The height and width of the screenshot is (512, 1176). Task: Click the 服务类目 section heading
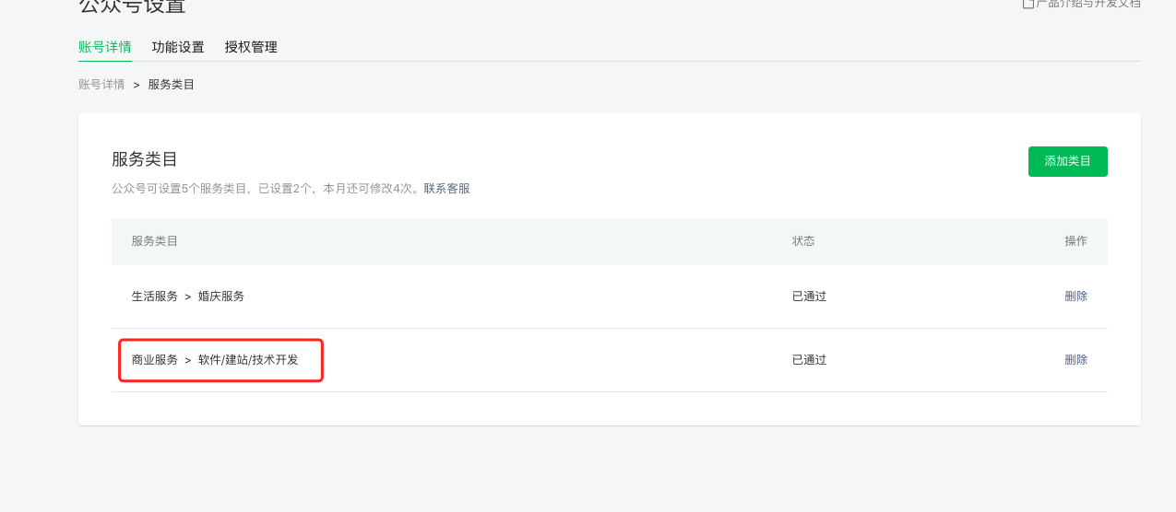coord(145,159)
